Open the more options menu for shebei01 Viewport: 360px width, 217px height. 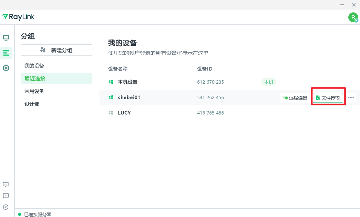click(x=351, y=97)
